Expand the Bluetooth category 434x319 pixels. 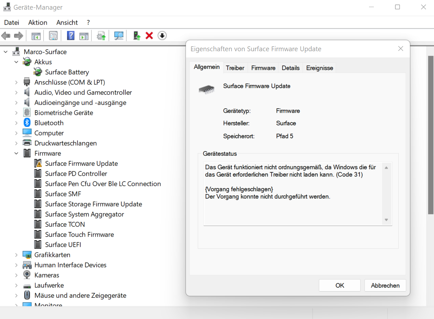[x=16, y=123]
